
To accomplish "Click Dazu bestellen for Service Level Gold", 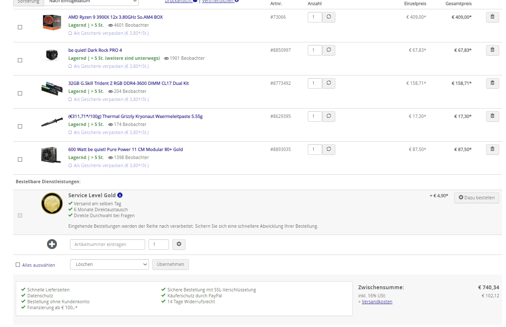I will point(477,198).
